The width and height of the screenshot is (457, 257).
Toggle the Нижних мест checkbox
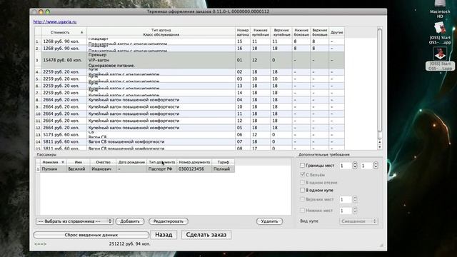point(302,210)
